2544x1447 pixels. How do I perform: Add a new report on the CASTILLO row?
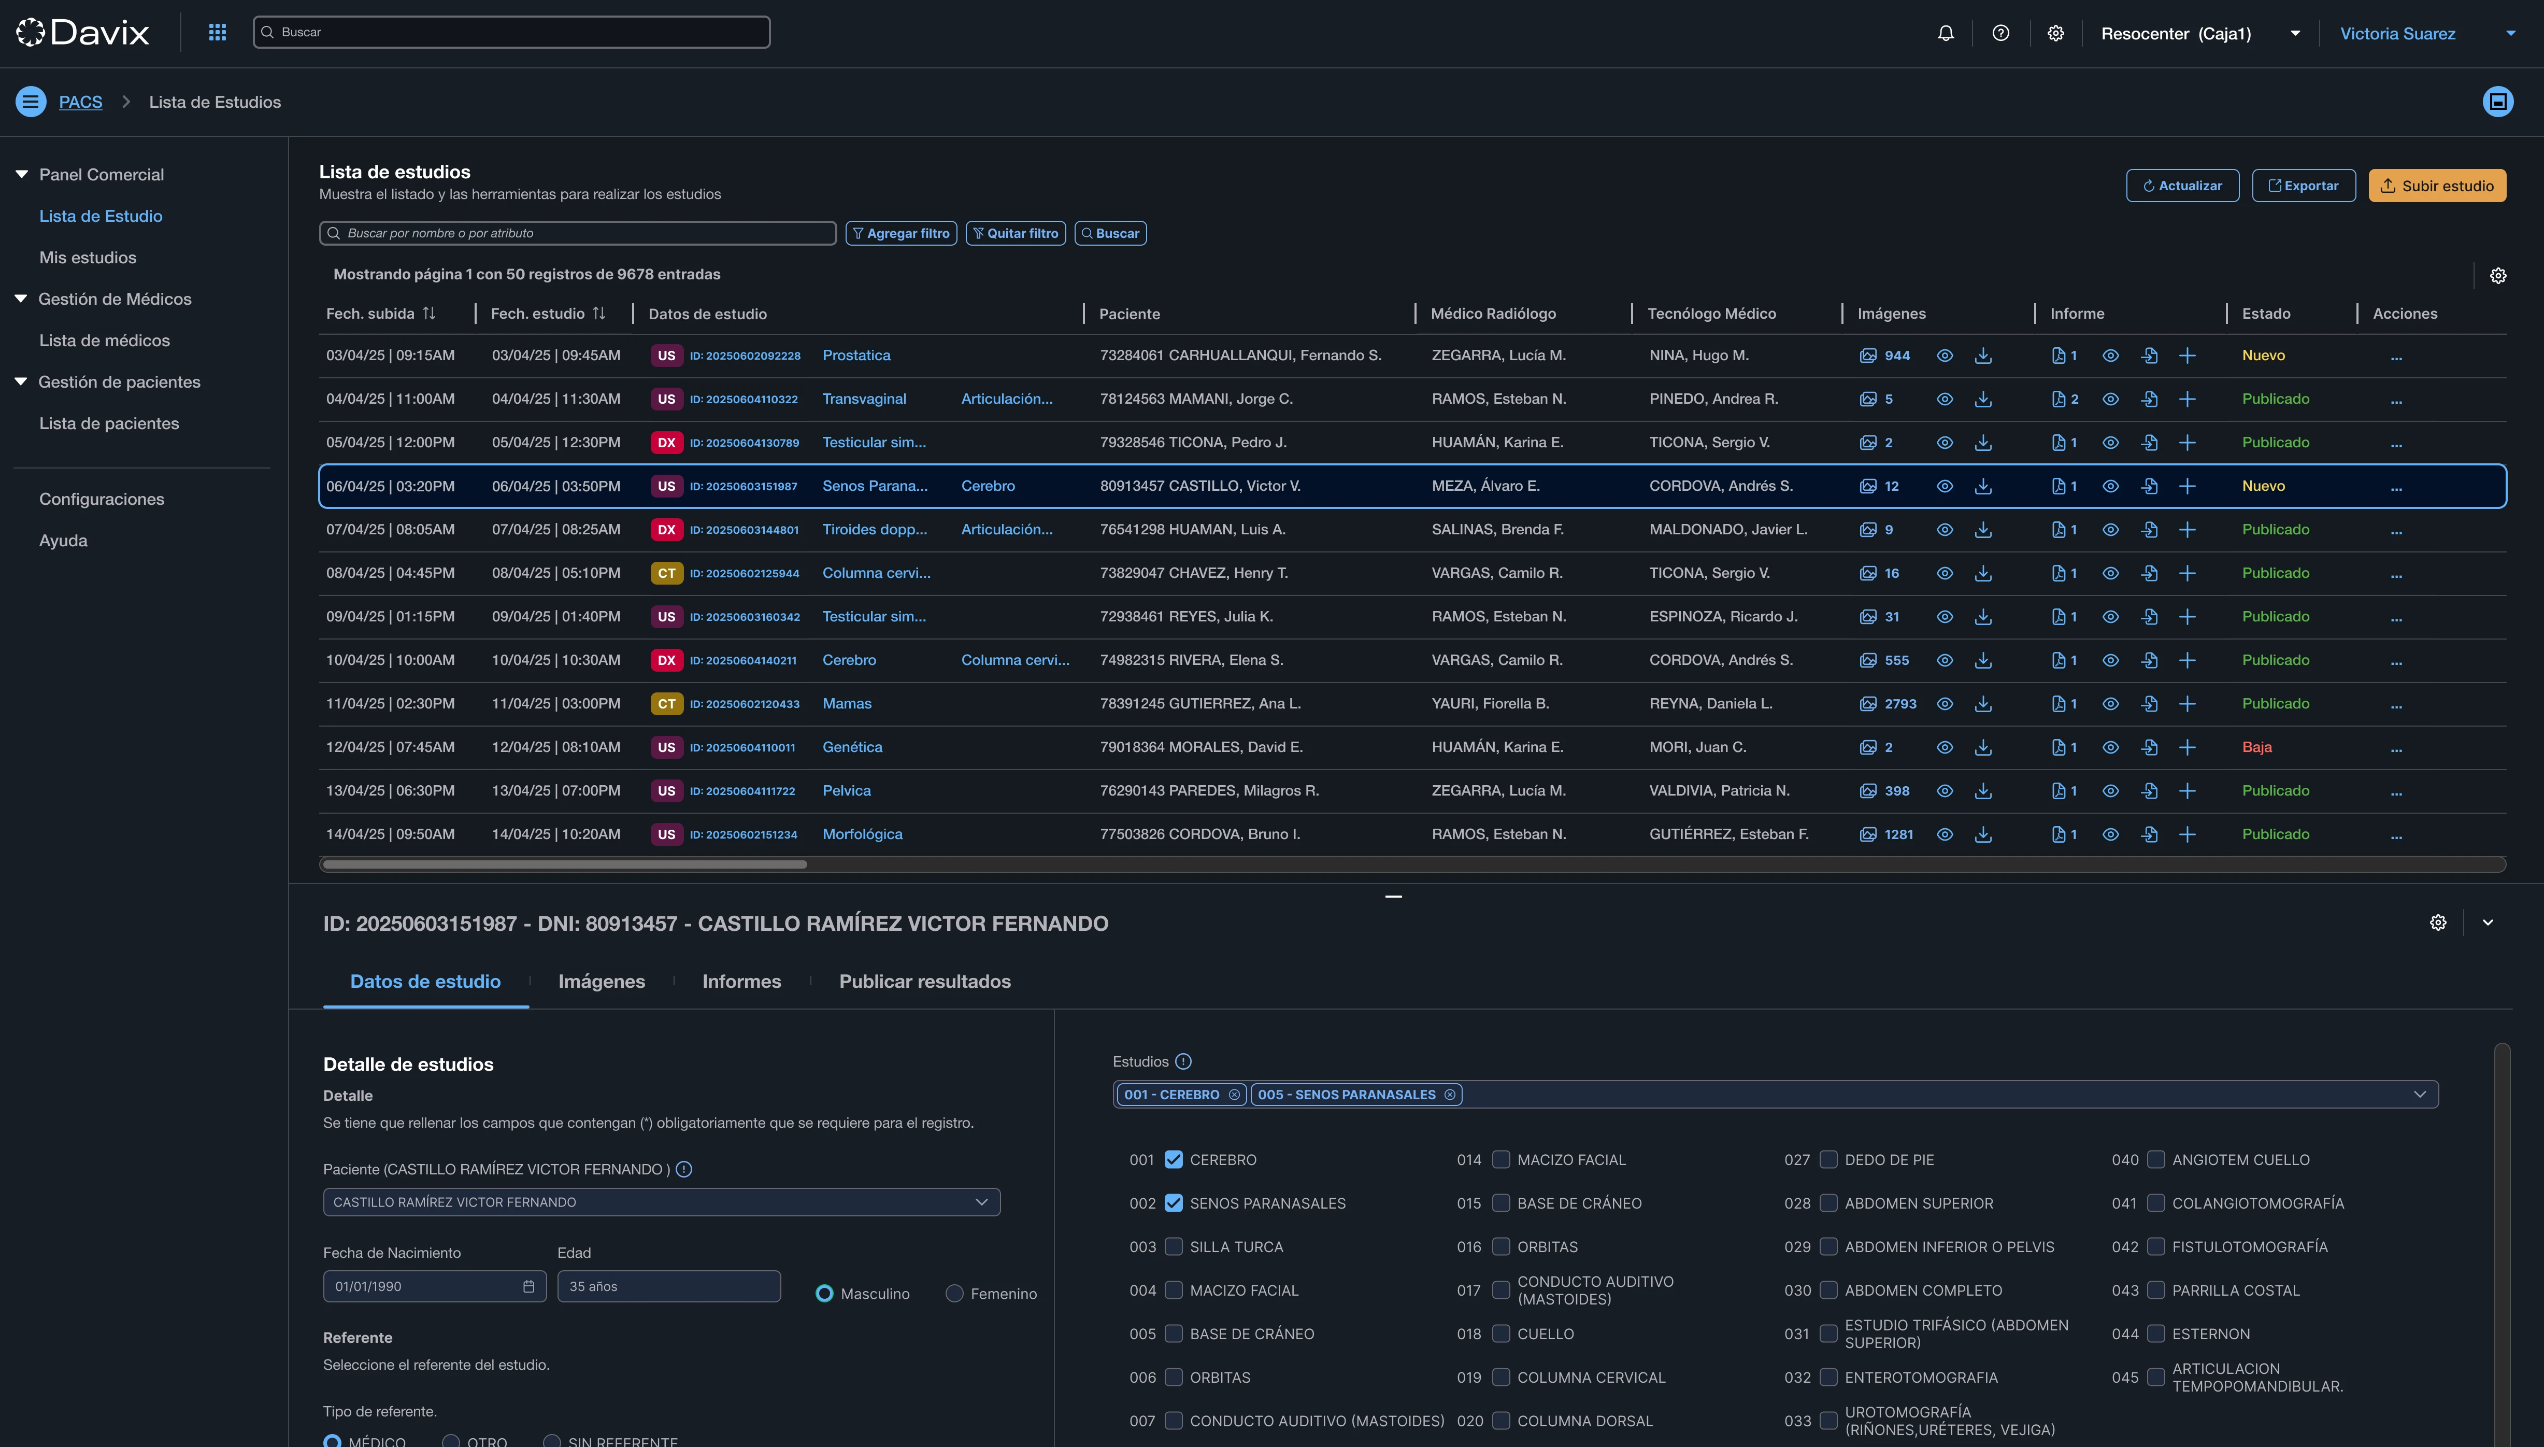[x=2189, y=486]
